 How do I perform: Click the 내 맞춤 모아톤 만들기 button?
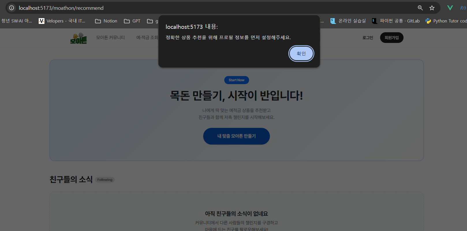[236, 136]
